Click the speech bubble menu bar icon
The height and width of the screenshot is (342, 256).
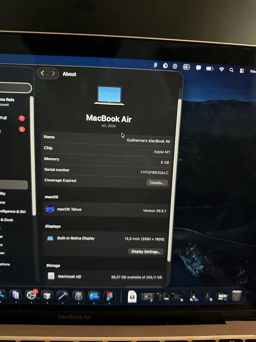click(198, 68)
